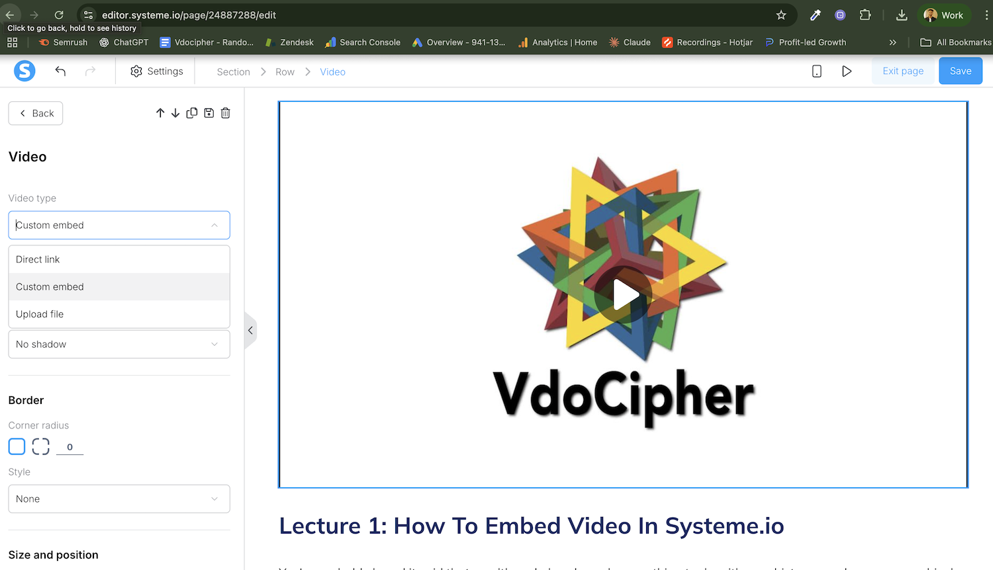993x570 pixels.
Task: Switch to mobile preview
Action: (817, 71)
